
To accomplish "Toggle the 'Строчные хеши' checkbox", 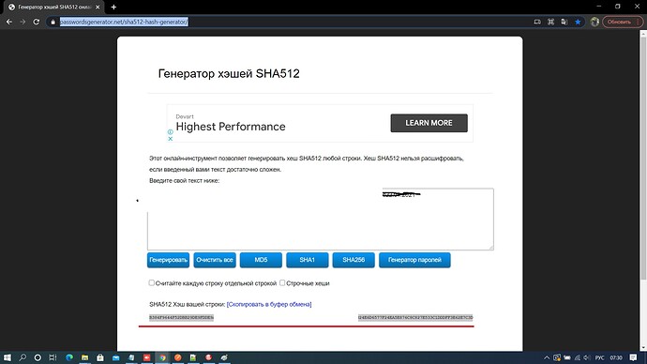I will pyautogui.click(x=282, y=282).
